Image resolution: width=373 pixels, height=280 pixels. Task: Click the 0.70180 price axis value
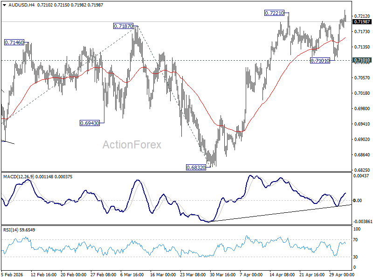[x=362, y=93]
